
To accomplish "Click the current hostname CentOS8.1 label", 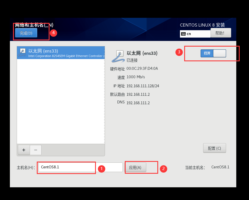I will click(220, 167).
